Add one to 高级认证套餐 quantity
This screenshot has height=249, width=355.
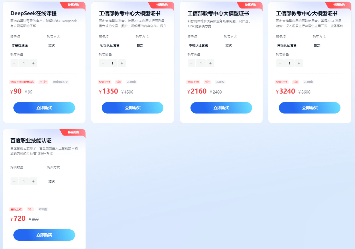pyautogui.click(x=299, y=63)
